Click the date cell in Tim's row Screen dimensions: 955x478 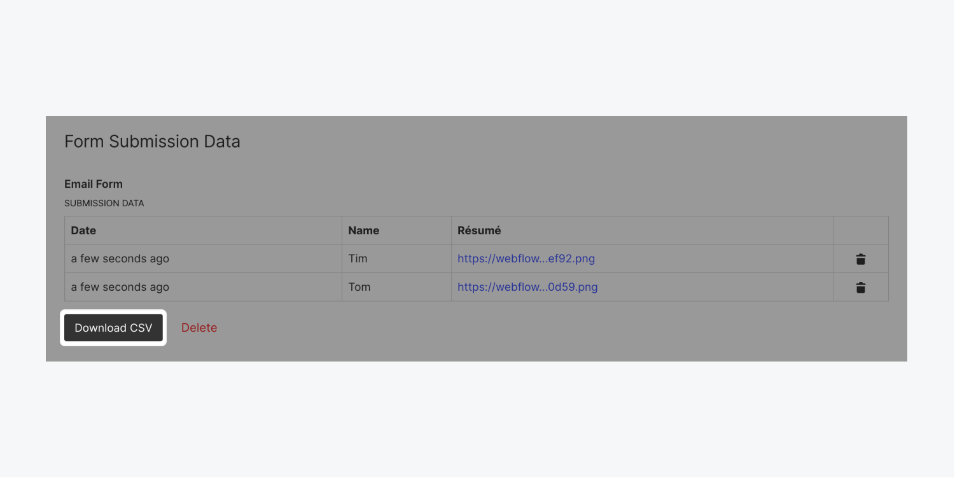coord(203,259)
